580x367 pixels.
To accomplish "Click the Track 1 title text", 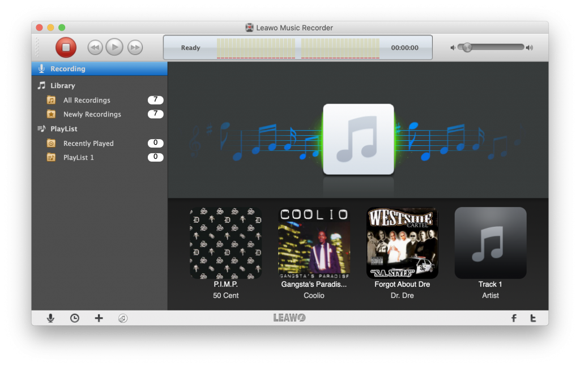I will click(x=491, y=284).
